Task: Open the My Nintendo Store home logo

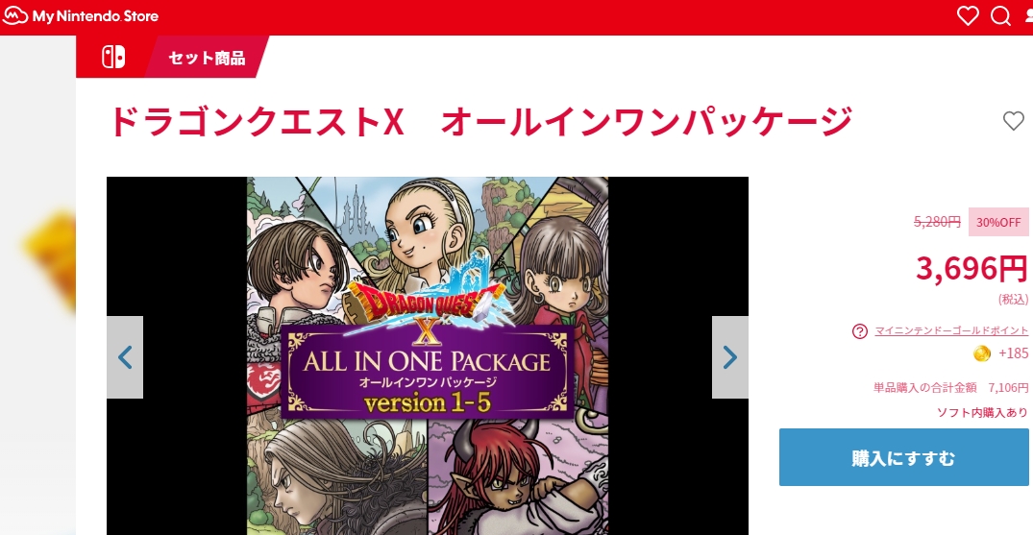Action: [x=81, y=15]
